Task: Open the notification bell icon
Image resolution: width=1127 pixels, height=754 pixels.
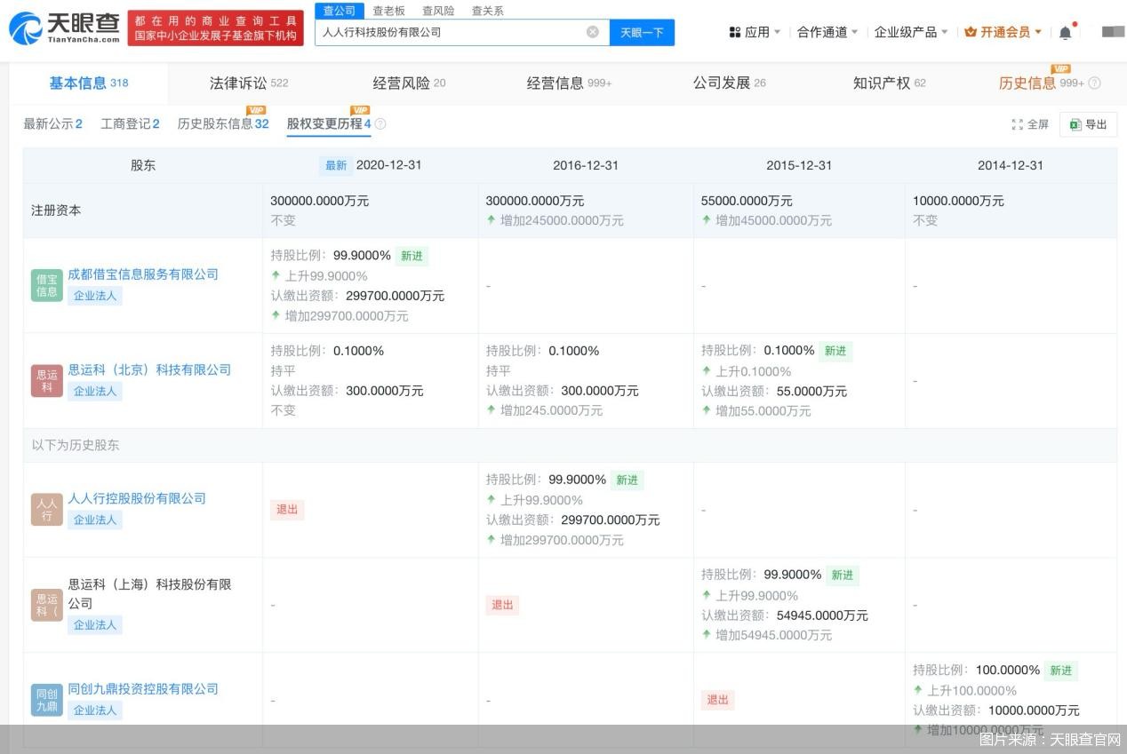Action: [x=1065, y=33]
